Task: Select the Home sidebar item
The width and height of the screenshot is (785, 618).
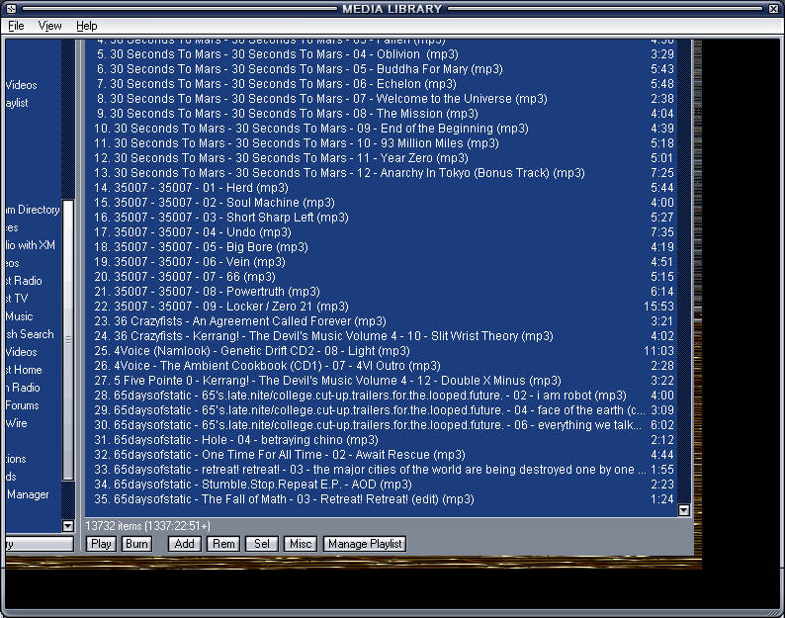Action: coord(24,370)
